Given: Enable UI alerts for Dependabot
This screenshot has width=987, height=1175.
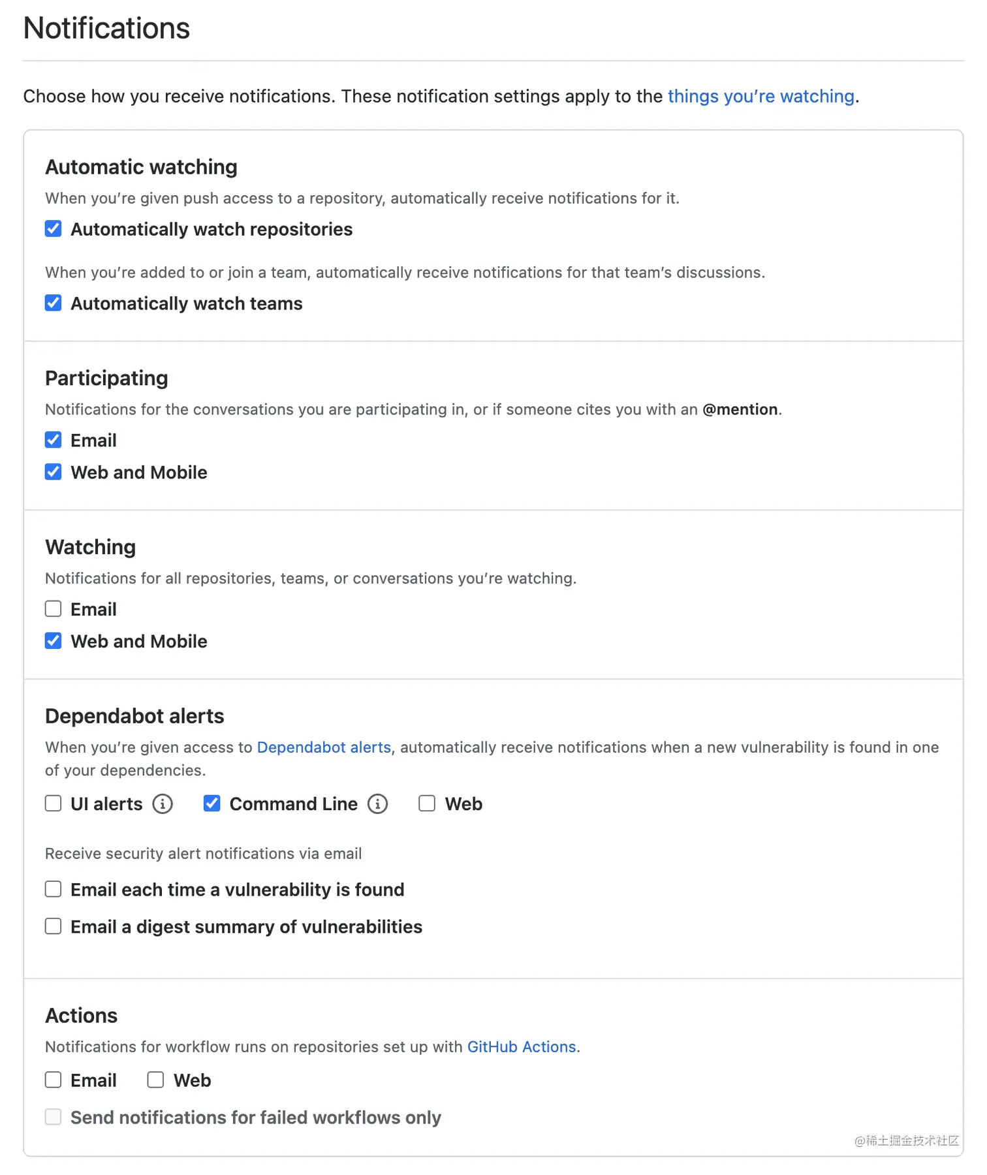Looking at the screenshot, I should pyautogui.click(x=53, y=804).
